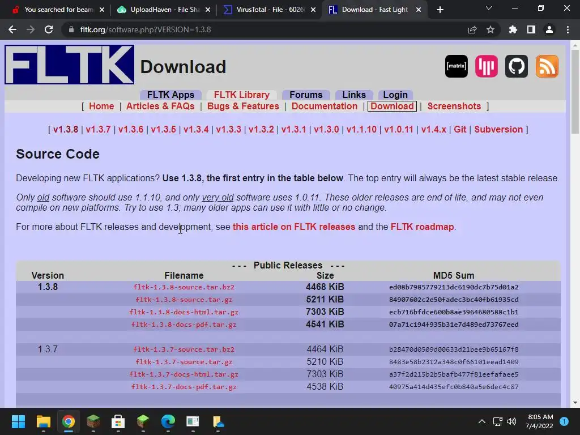580x435 pixels.
Task: Open Microsoft Store from the taskbar
Action: [118, 421]
